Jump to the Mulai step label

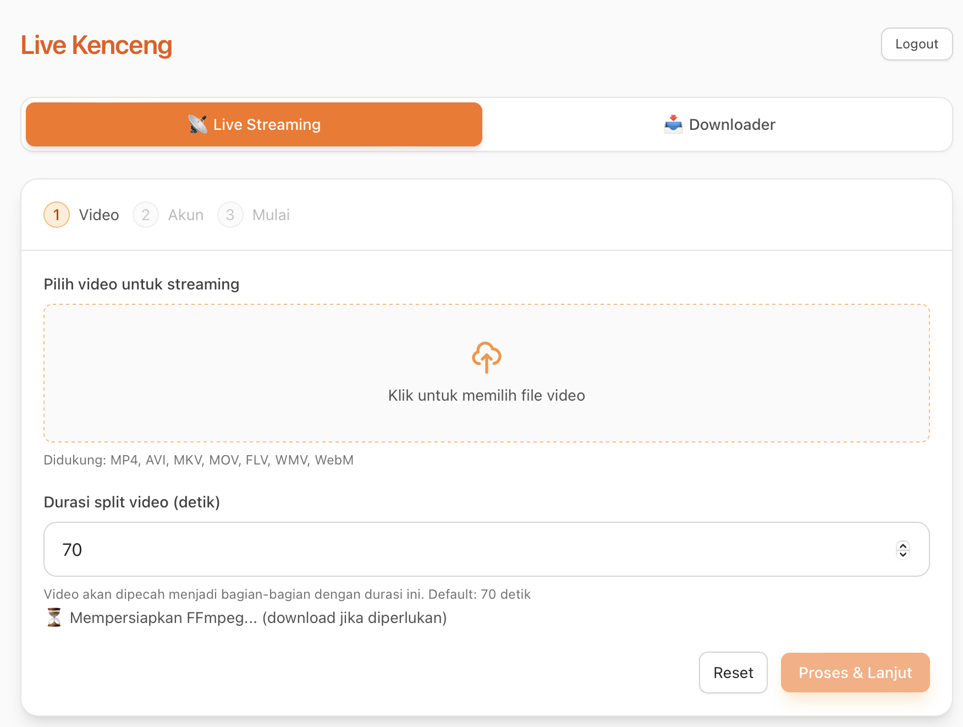[x=271, y=215]
